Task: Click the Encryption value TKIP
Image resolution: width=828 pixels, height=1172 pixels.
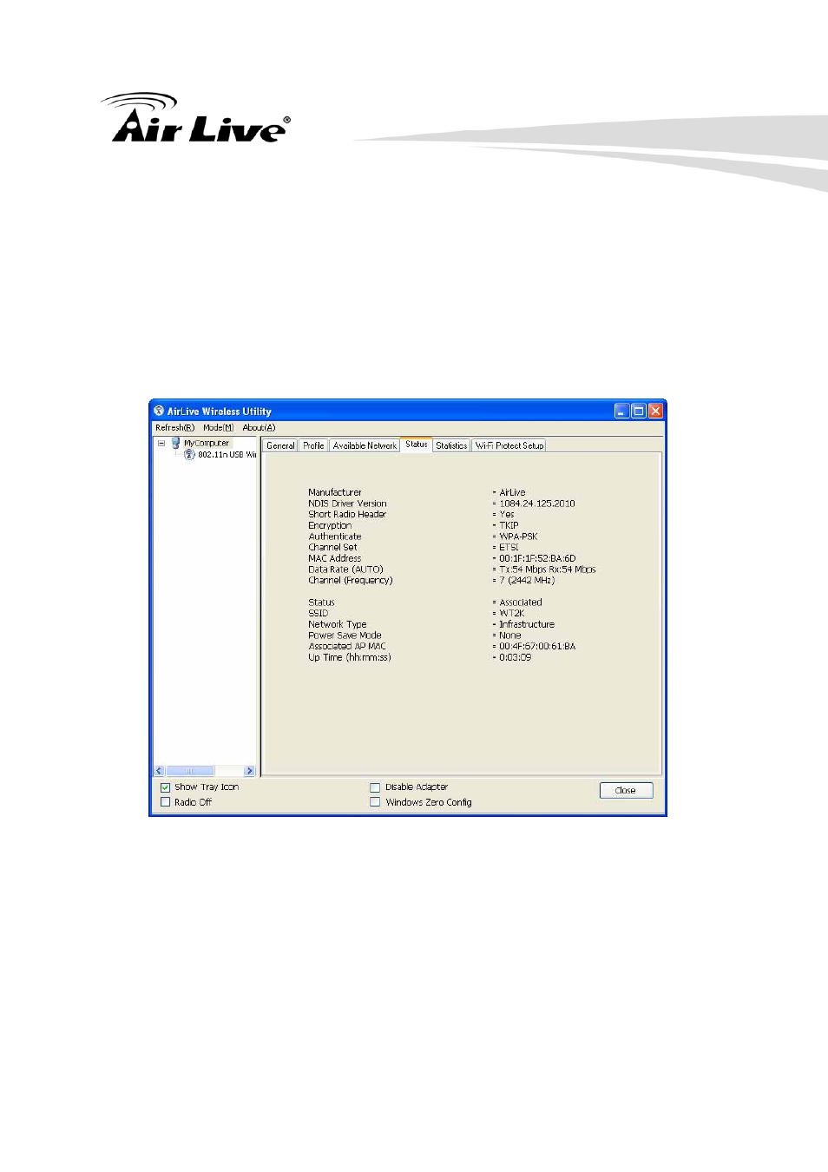Action: (x=509, y=525)
